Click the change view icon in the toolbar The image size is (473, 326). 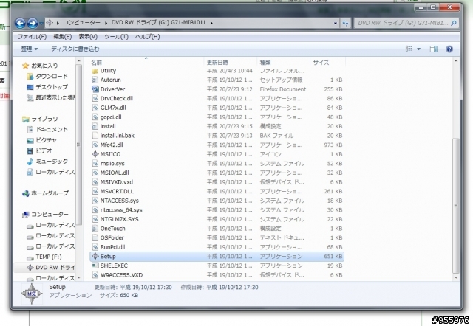pyautogui.click(x=409, y=49)
